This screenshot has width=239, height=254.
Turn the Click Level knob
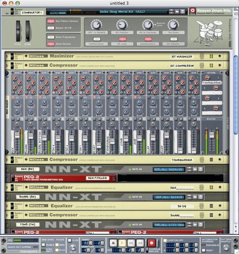point(73,247)
